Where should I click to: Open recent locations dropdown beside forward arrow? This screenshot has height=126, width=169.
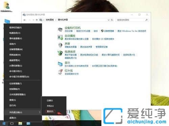33,20
